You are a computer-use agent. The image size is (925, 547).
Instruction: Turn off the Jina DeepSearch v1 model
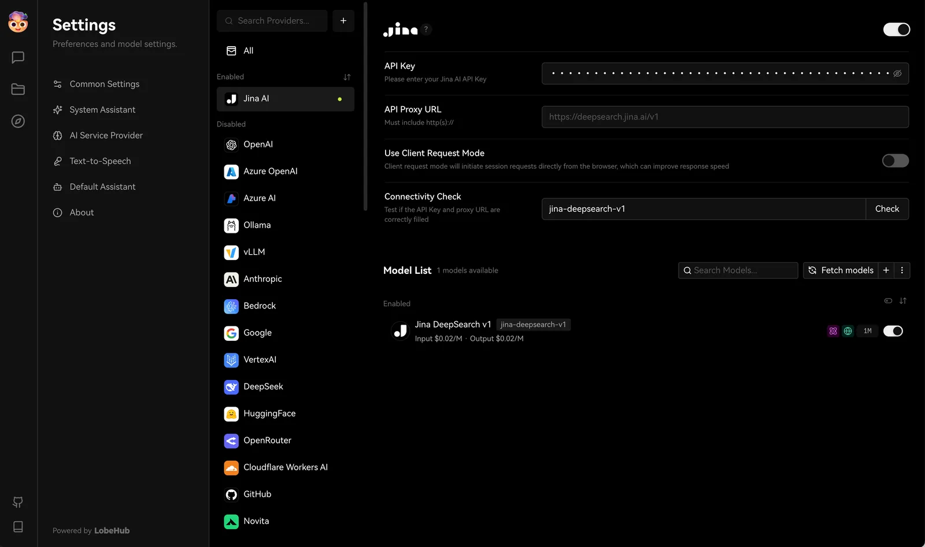(x=893, y=330)
